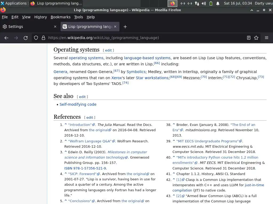Edit the See also section
The image size is (273, 204).
[x=82, y=97]
